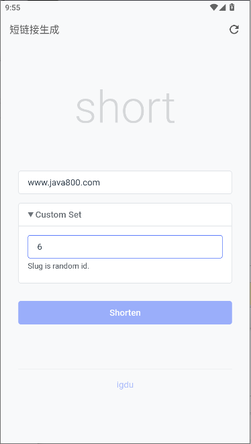
Task: Click the divider line above igdu
Action: click(125, 369)
